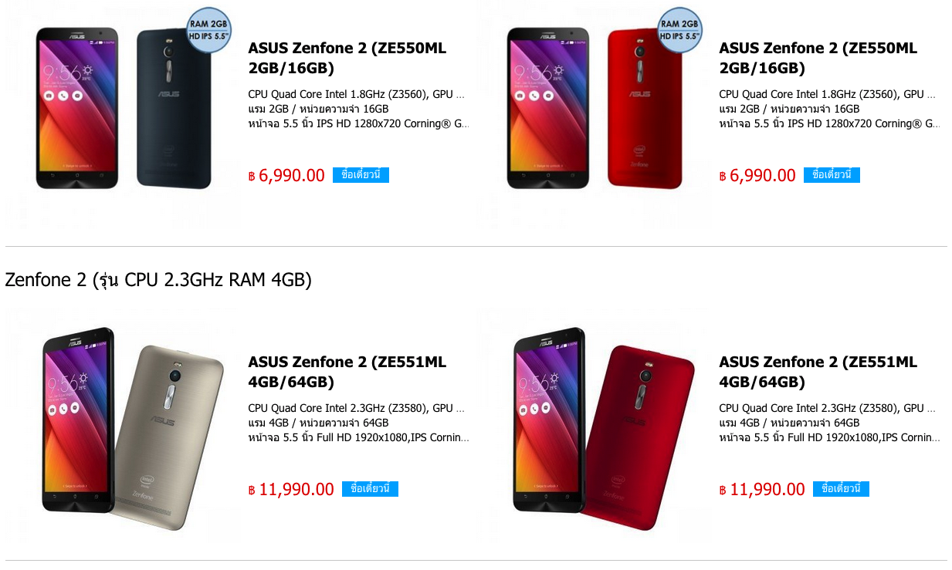Click the 6,990.00 price of black ZE550ML
Screen dimensions: 952x570
286,176
